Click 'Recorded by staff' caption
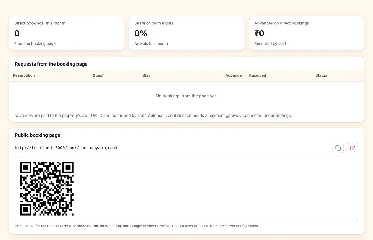Viewport: 373px width, 240px height. point(270,43)
